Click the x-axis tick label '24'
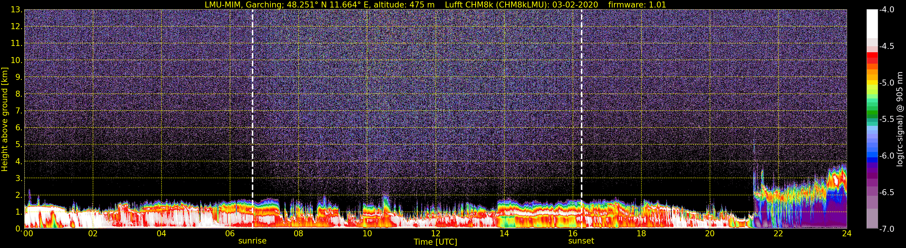 point(847,234)
